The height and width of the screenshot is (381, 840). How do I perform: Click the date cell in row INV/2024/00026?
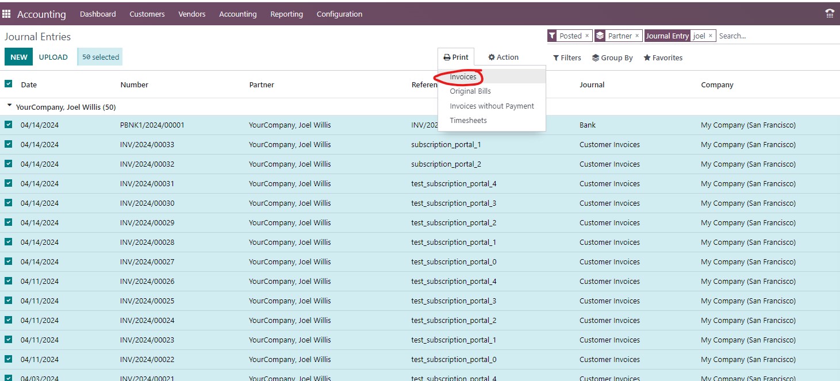point(40,281)
